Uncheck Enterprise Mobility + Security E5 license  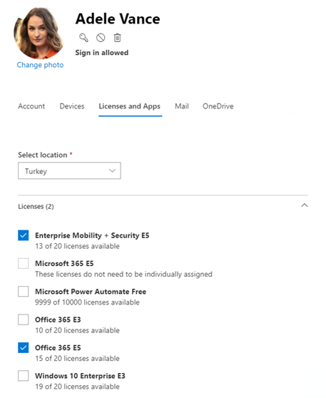(x=23, y=235)
